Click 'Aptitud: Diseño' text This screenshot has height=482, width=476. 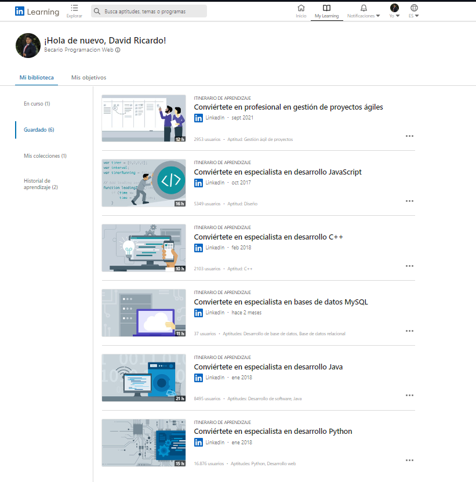coord(242,204)
